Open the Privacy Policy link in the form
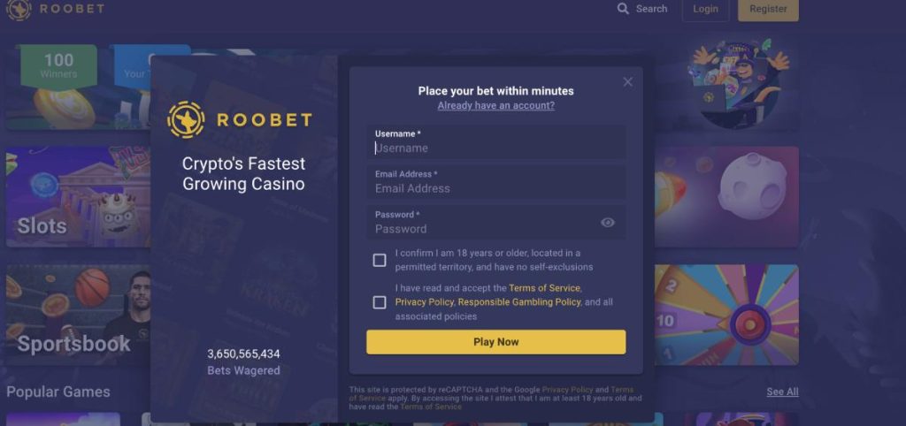 point(425,302)
